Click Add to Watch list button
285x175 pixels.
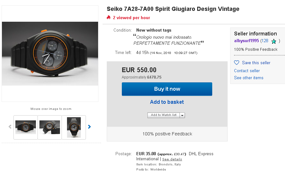pos(163,115)
